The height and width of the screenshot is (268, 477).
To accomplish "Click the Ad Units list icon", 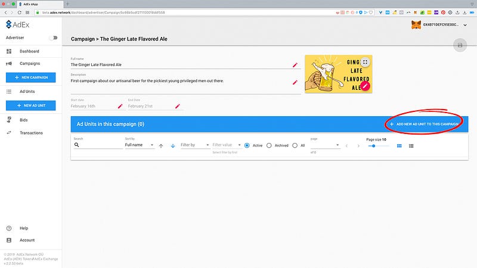I will point(9,92).
